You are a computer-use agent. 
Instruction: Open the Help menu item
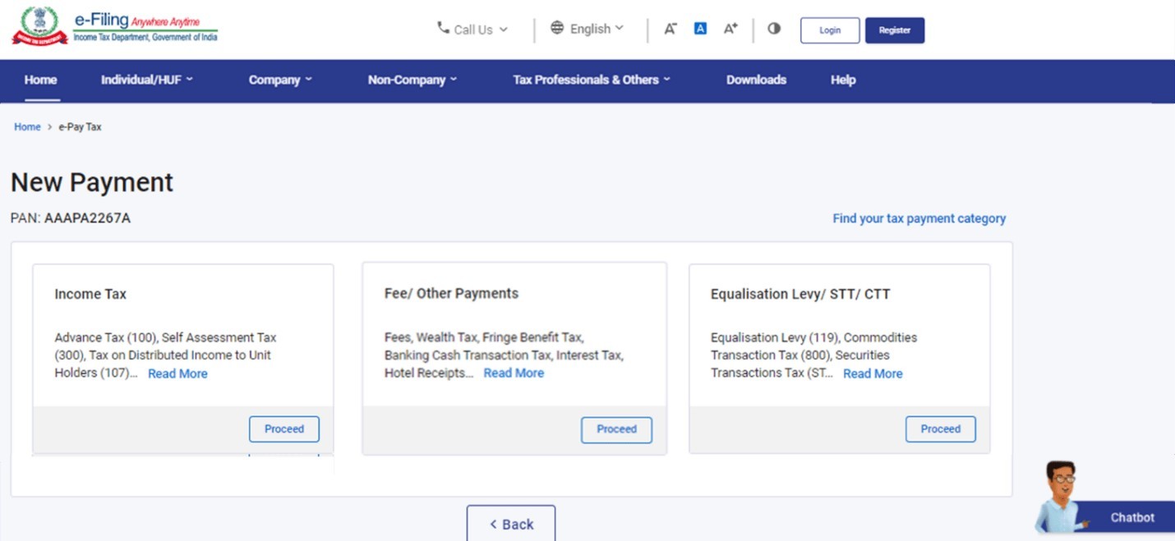point(843,80)
